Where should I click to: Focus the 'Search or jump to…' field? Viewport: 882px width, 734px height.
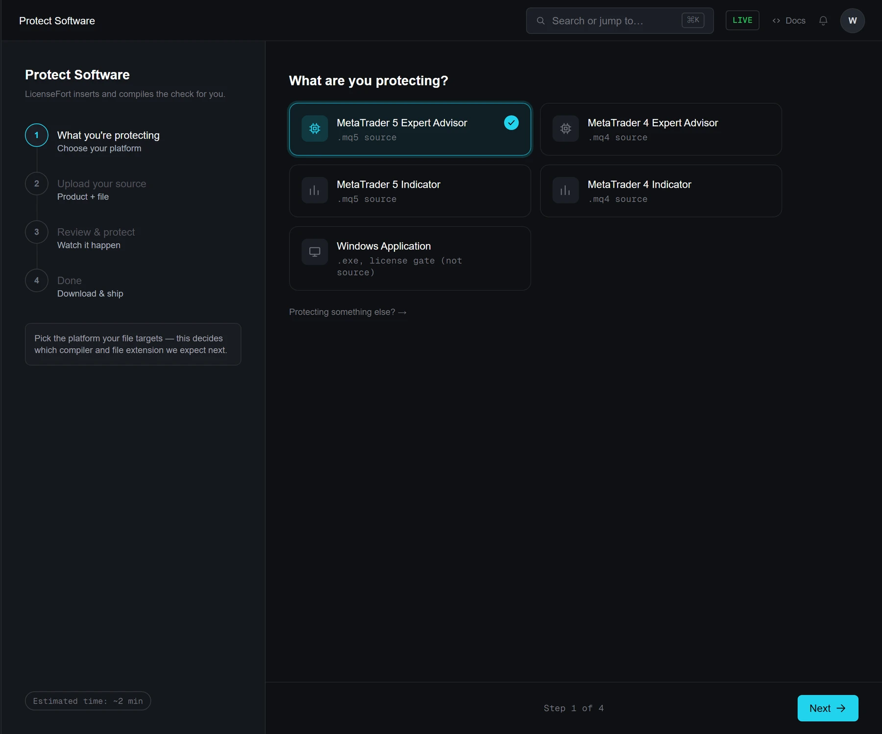(620, 21)
